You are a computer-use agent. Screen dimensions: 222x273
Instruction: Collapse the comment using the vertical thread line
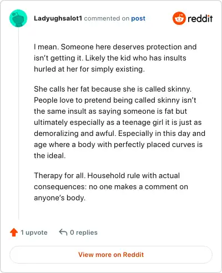click(x=18, y=123)
